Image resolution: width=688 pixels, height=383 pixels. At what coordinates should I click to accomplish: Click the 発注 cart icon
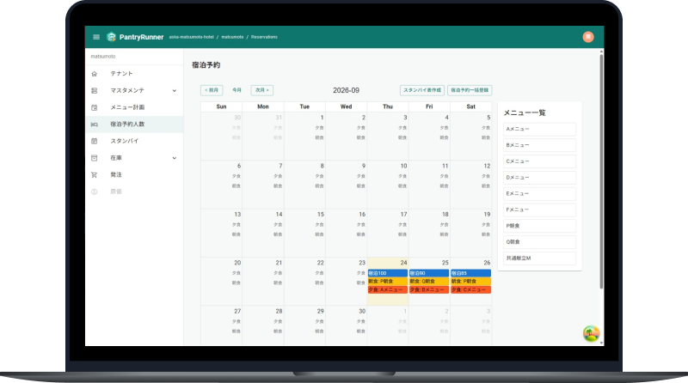94,175
